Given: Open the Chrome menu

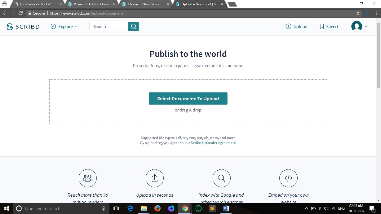Looking at the screenshot, I should coord(376,13).
